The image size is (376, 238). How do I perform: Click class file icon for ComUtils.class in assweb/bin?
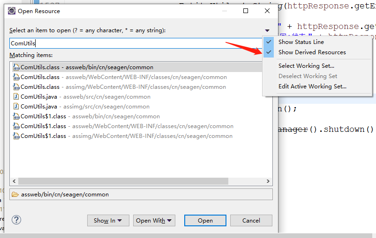[x=16, y=67]
